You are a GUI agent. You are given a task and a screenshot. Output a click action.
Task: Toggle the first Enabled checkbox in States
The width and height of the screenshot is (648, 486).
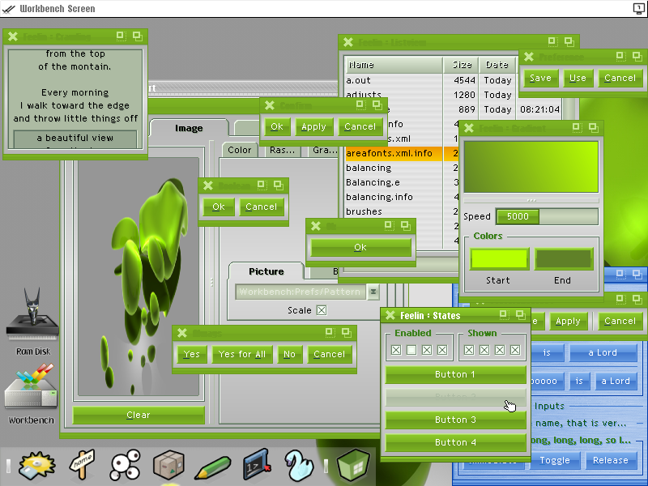[x=396, y=351]
